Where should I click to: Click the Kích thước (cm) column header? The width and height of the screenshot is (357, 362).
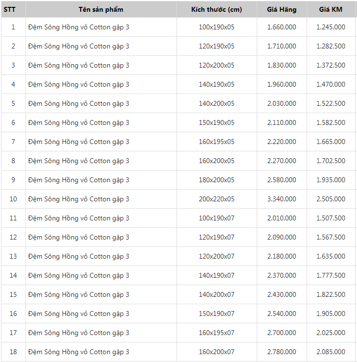pos(216,9)
